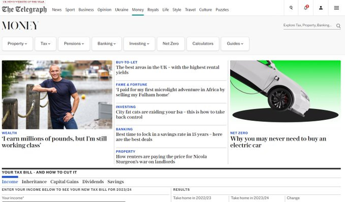Open best time to lock savings article
Viewport: 345px width, 202px height.
tap(169, 137)
